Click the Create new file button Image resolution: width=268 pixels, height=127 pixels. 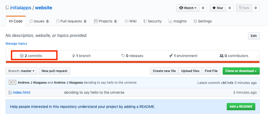click(164, 71)
